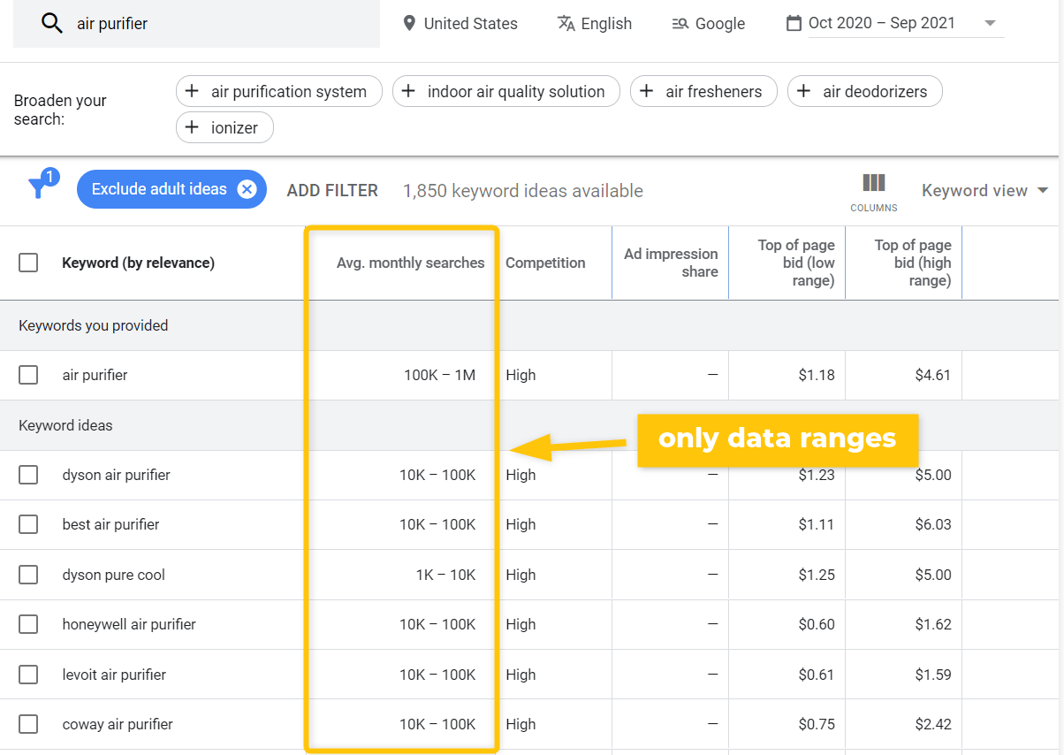1064x755 pixels.
Task: Add 'air deodorizers' suggestion
Action: pos(865,91)
